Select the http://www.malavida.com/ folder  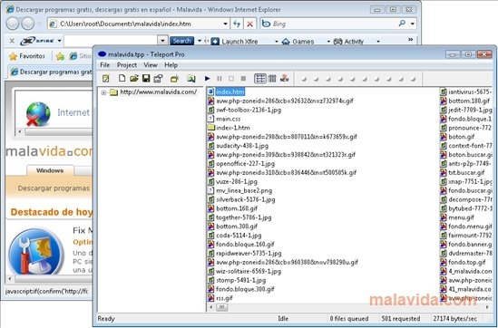(158, 92)
